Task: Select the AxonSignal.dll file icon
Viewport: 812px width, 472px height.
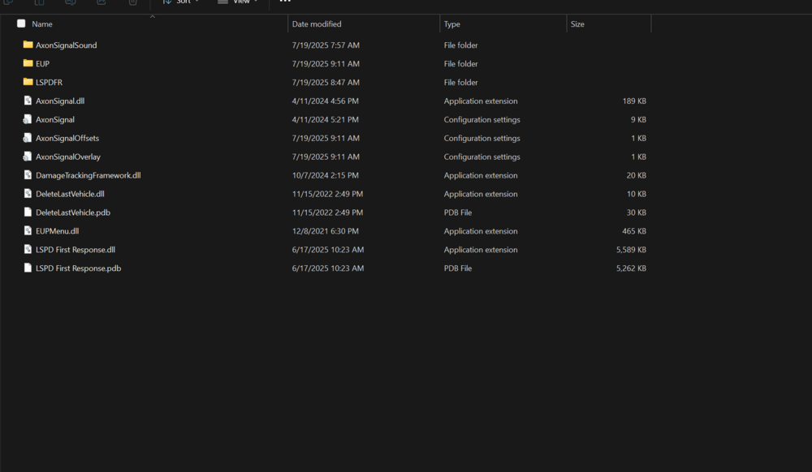Action: pyautogui.click(x=28, y=101)
